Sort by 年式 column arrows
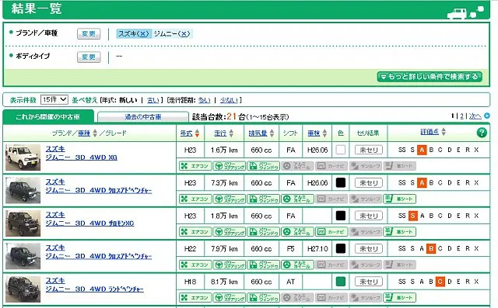This screenshot has width=498, height=308. pyautogui.click(x=197, y=133)
